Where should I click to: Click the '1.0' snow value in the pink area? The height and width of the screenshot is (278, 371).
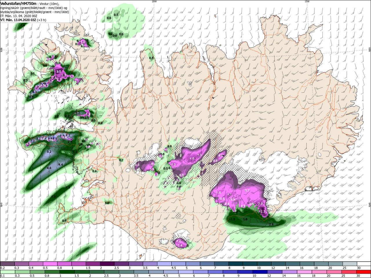click(219, 193)
